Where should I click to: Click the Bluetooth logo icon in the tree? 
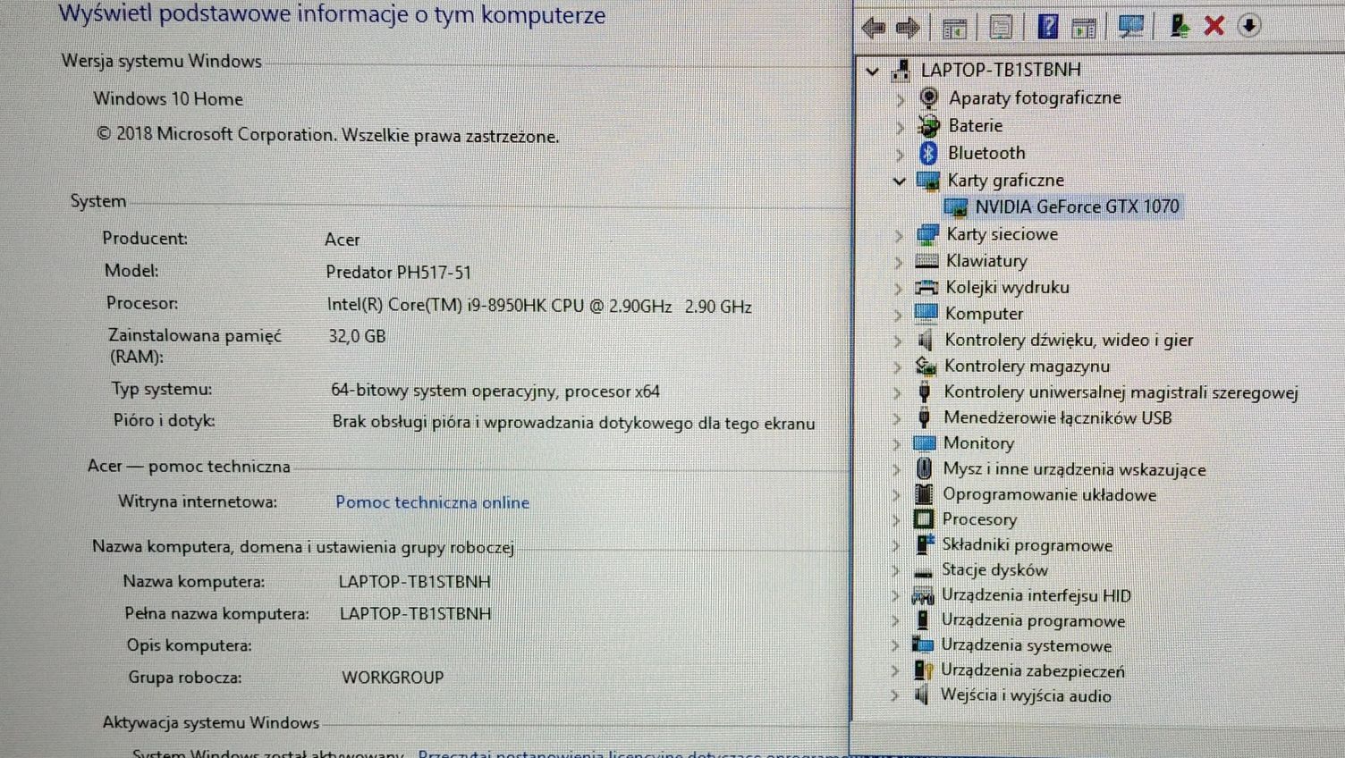click(x=928, y=153)
